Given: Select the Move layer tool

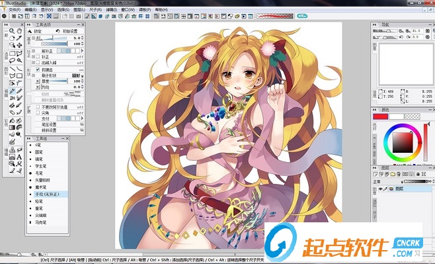Looking at the screenshot, I should click(19, 45).
